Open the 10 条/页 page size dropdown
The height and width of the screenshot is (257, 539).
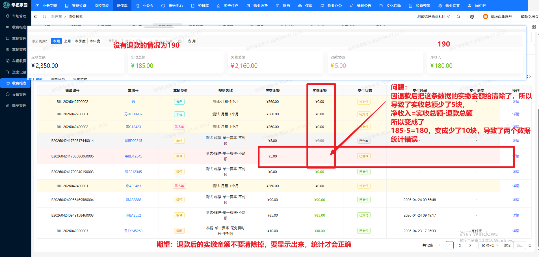point(490,245)
